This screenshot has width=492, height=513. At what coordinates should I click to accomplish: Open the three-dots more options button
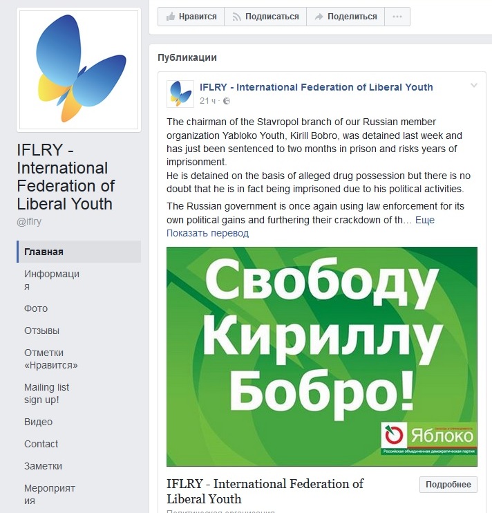[397, 17]
